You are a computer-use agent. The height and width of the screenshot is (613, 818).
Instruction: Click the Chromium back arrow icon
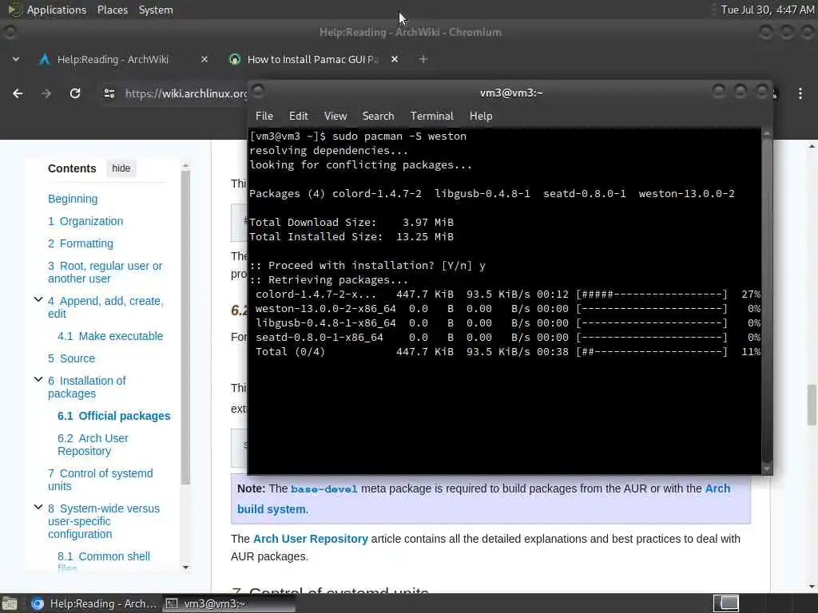tap(18, 93)
